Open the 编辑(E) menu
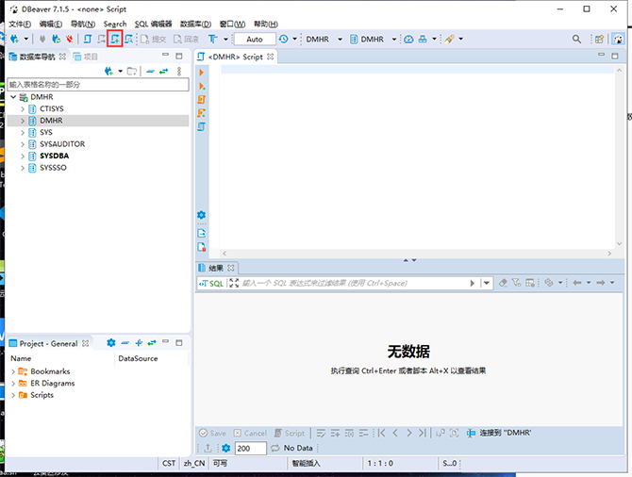This screenshot has width=632, height=477. [x=51, y=25]
